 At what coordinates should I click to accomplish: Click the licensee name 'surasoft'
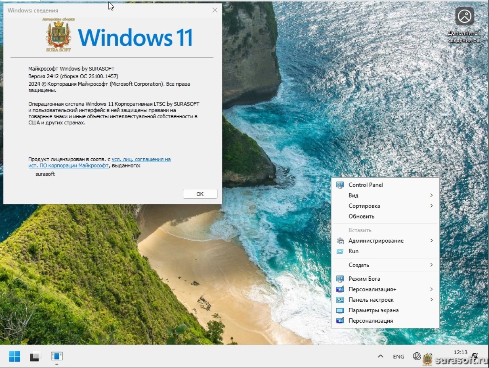pos(45,174)
